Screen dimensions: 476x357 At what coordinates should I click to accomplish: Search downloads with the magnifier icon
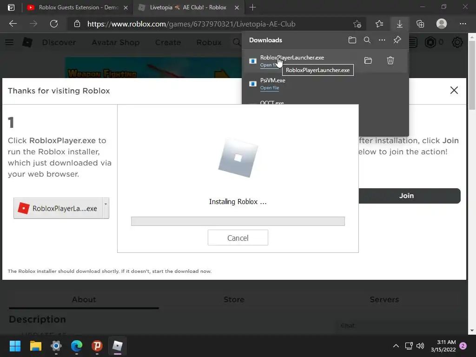(x=367, y=40)
